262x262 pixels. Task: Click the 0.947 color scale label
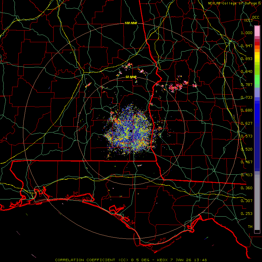pos(247,46)
